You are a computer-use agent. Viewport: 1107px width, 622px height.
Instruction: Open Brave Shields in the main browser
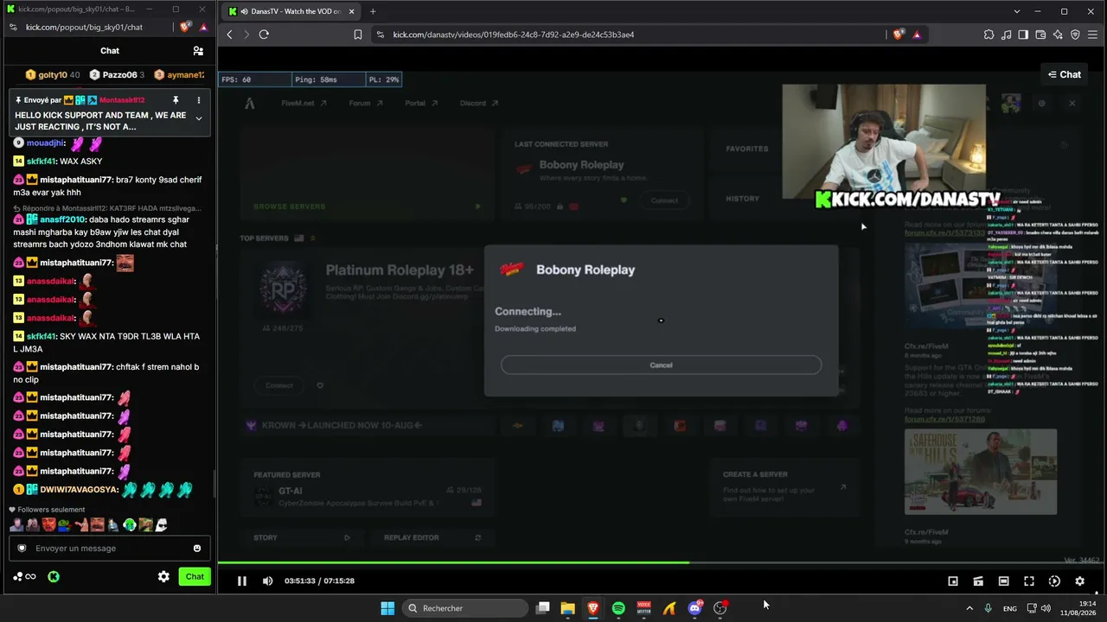(899, 35)
